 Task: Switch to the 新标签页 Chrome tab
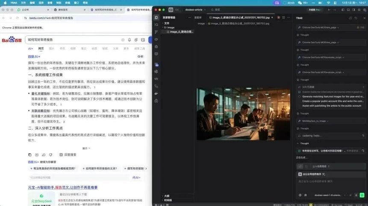coord(69,10)
